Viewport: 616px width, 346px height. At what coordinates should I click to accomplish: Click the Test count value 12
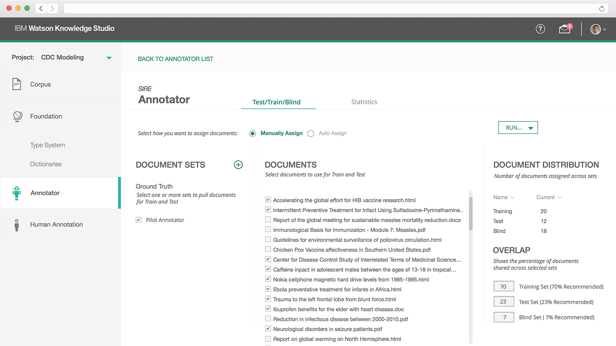coord(544,221)
